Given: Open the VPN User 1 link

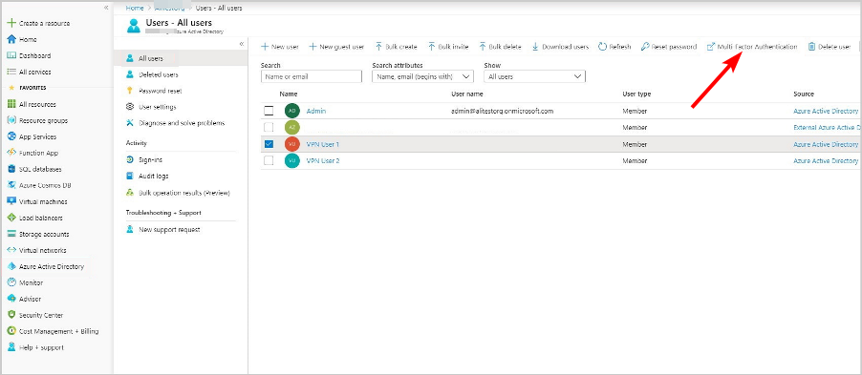Looking at the screenshot, I should (323, 144).
